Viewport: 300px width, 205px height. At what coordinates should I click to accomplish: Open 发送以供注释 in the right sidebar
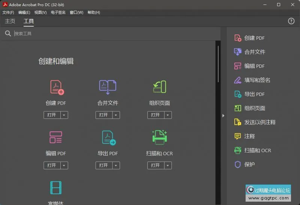[x=259, y=122]
